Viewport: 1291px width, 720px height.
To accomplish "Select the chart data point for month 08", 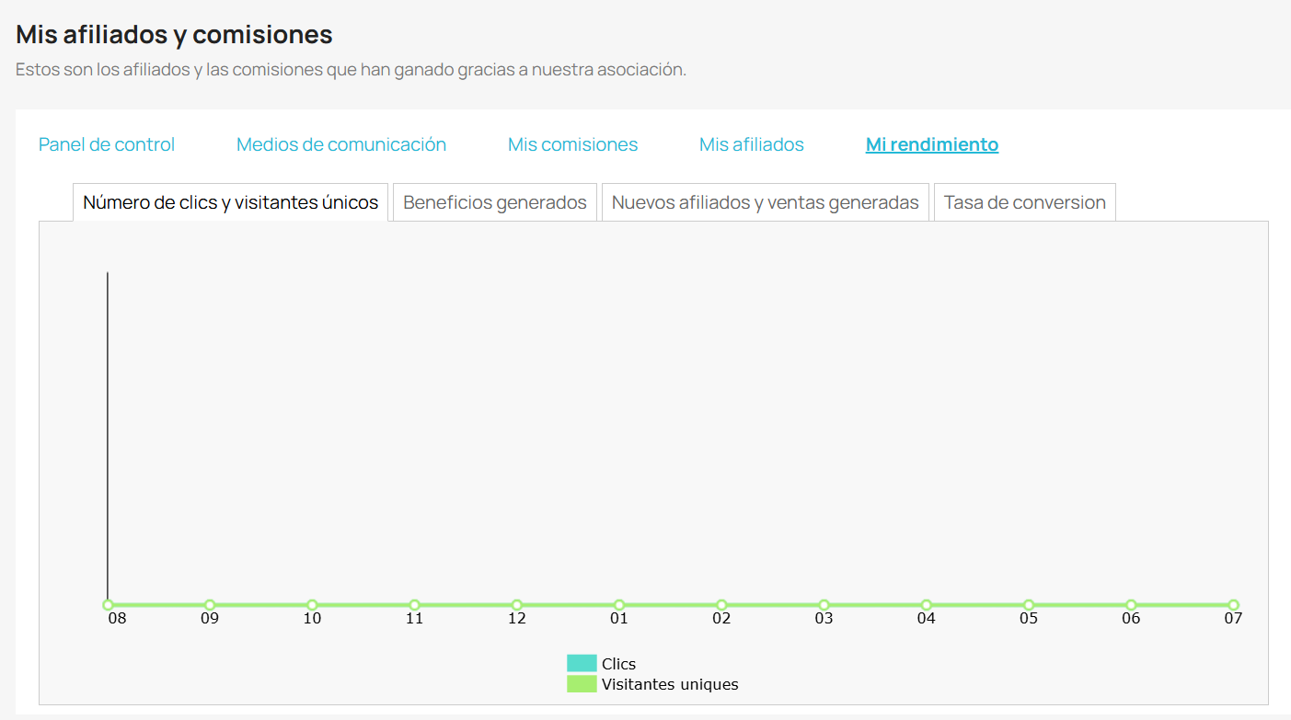I will (108, 605).
